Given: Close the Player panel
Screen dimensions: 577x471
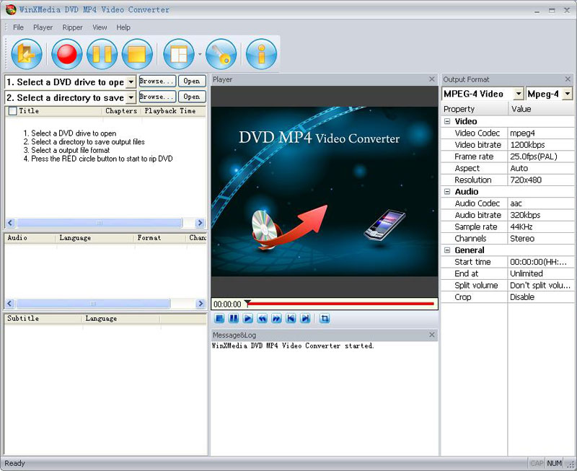Looking at the screenshot, I should [x=432, y=79].
